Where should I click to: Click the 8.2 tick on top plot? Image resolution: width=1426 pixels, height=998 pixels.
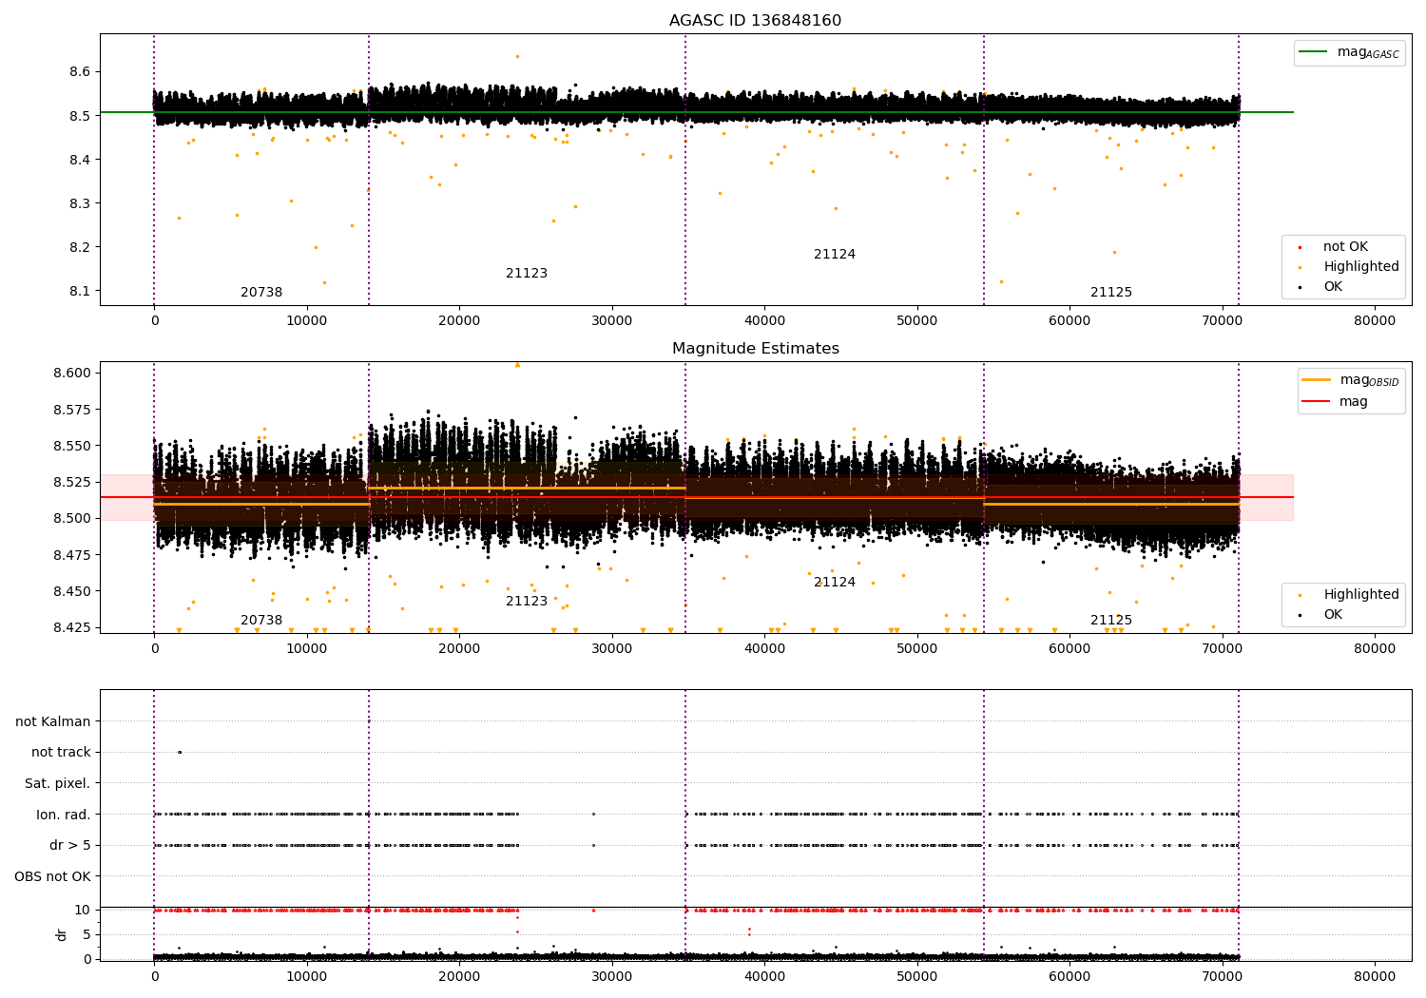pyautogui.click(x=80, y=247)
